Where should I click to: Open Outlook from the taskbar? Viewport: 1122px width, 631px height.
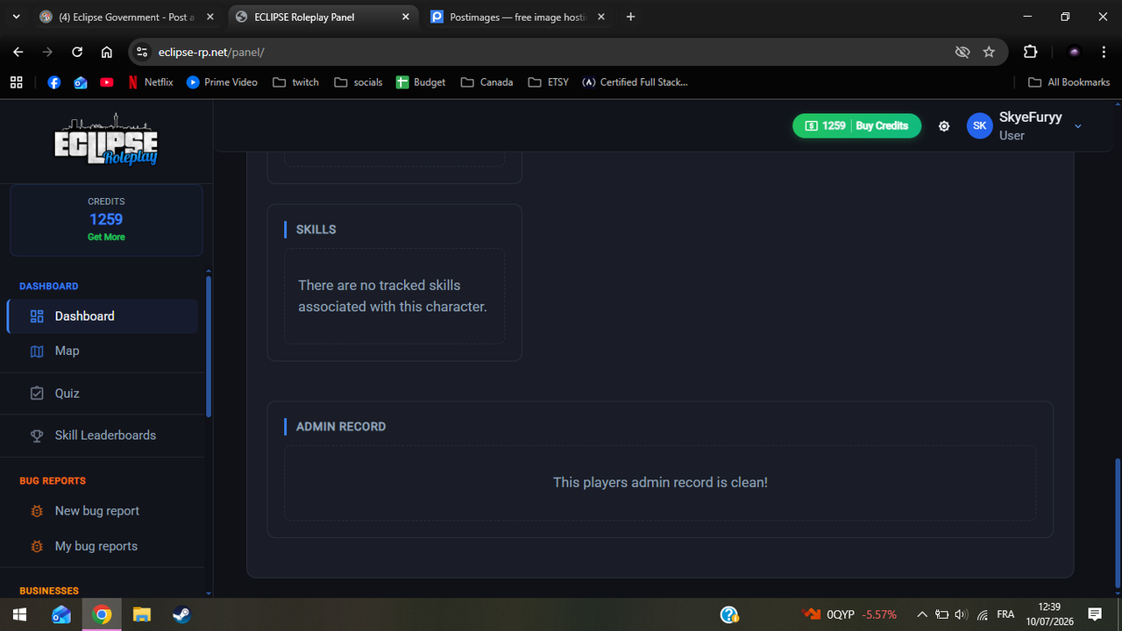61,614
